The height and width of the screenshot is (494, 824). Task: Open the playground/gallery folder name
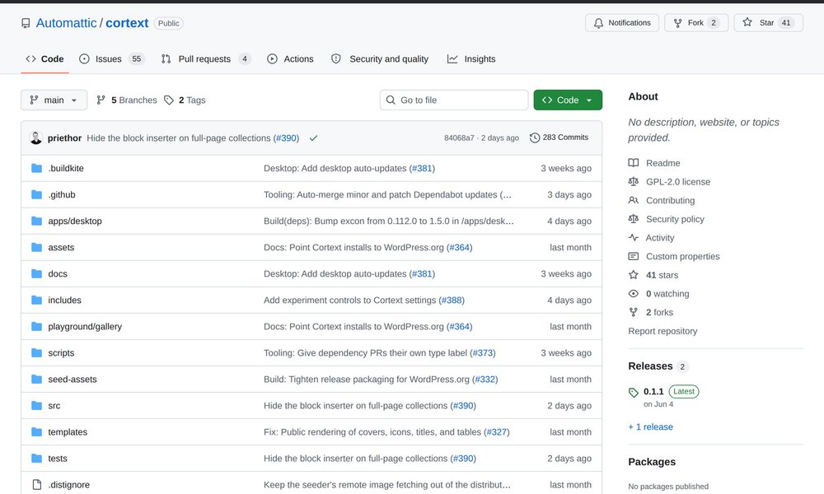pos(85,327)
